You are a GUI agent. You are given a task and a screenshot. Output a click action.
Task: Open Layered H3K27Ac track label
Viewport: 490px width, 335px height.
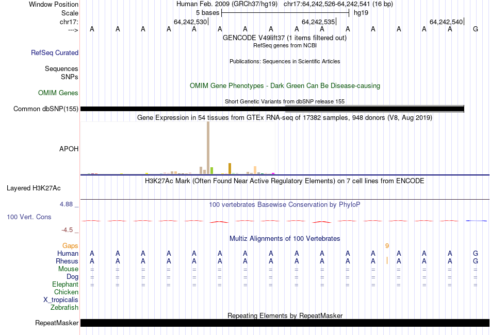pos(34,188)
